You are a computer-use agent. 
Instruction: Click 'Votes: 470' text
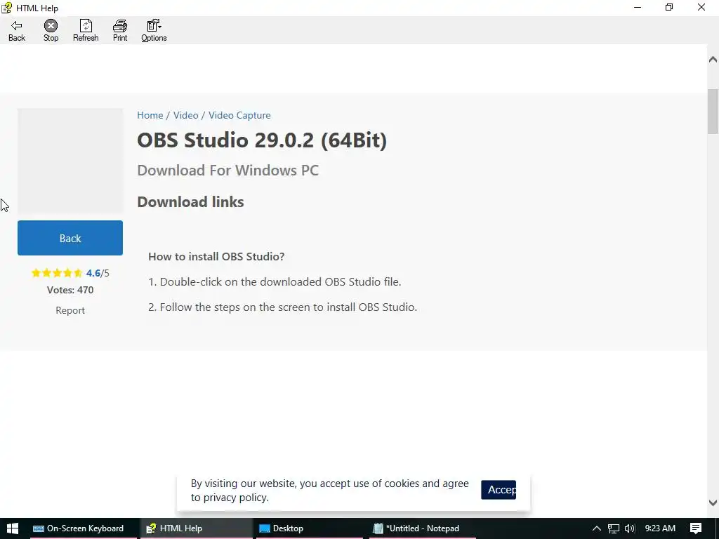pos(70,290)
